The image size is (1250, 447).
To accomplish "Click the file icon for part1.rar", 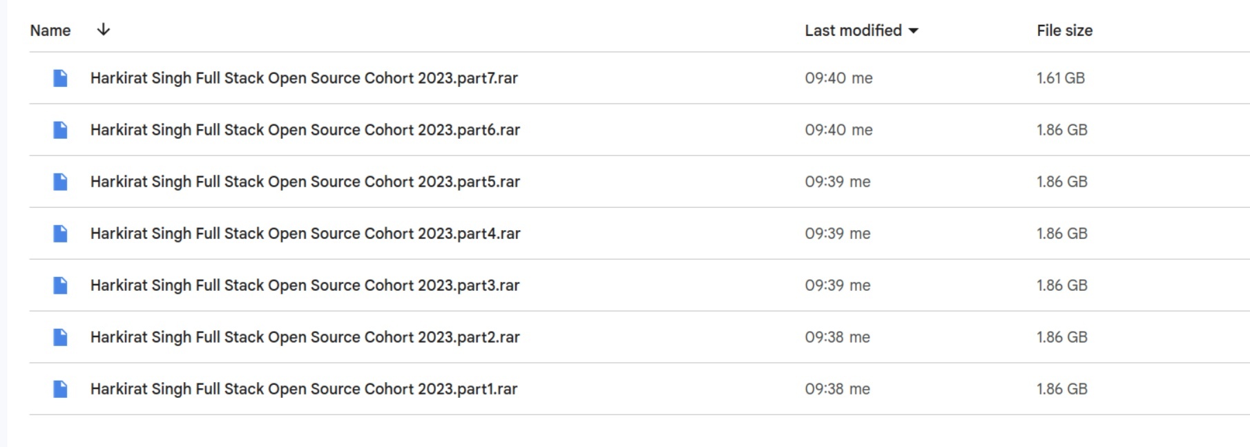I will point(60,389).
